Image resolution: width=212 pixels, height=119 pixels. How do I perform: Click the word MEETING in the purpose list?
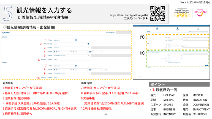[x=169, y=100]
